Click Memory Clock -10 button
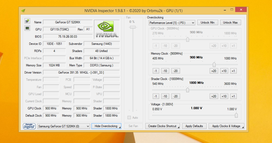 [x=165, y=71]
